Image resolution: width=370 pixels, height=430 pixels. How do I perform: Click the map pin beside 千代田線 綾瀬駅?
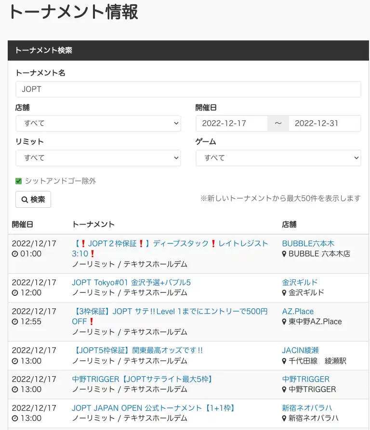tap(284, 361)
